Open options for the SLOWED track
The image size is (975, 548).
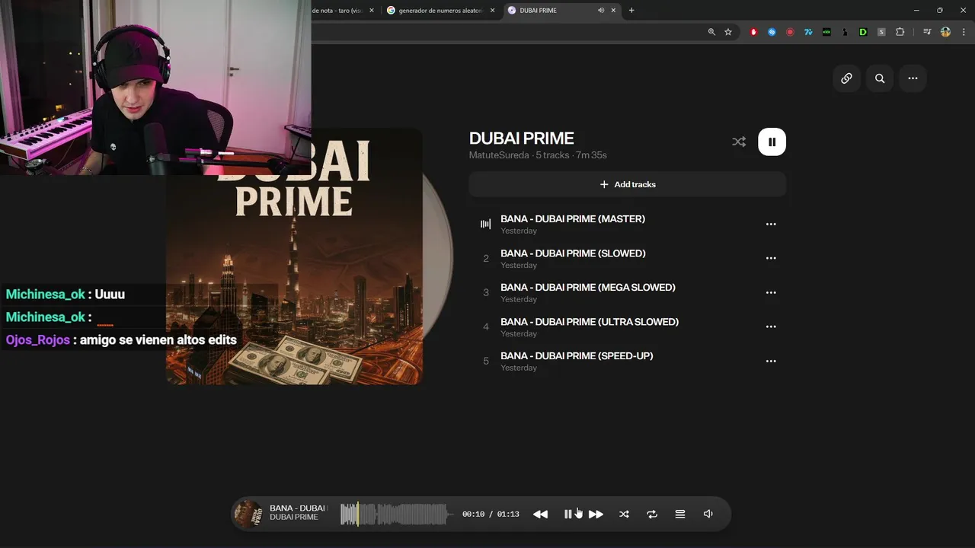coord(771,258)
